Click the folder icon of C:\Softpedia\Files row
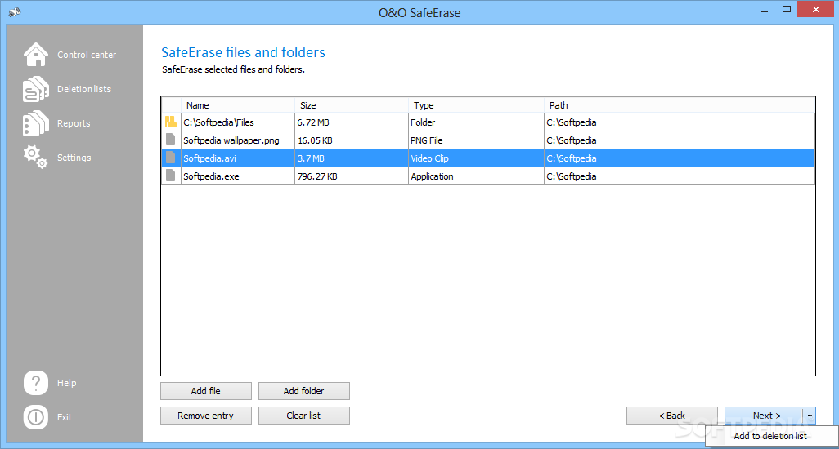 (171, 122)
